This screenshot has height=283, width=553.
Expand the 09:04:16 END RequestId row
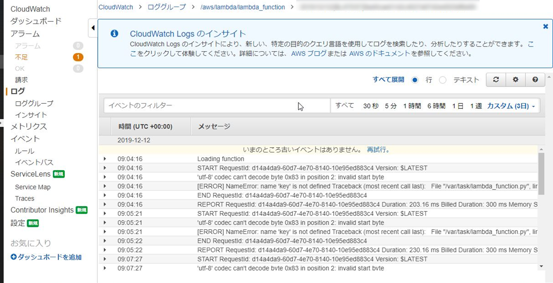pyautogui.click(x=105, y=195)
